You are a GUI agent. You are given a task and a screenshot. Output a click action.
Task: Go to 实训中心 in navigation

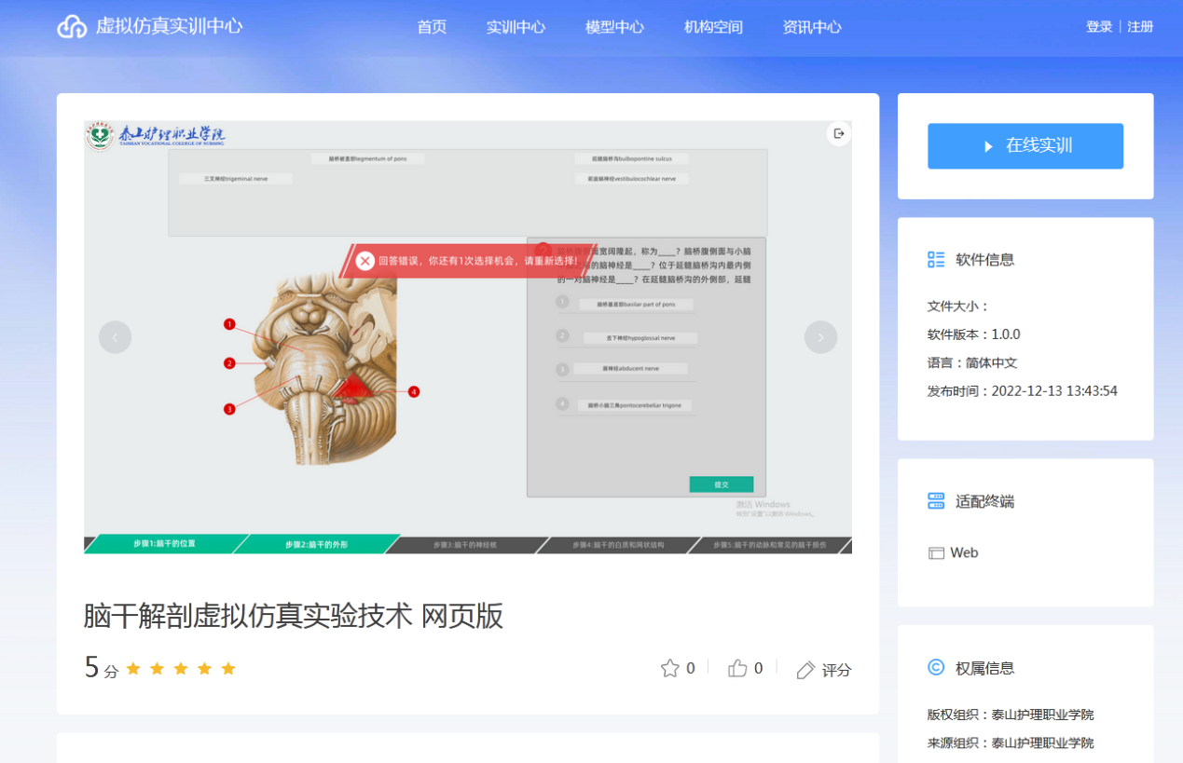tap(516, 27)
